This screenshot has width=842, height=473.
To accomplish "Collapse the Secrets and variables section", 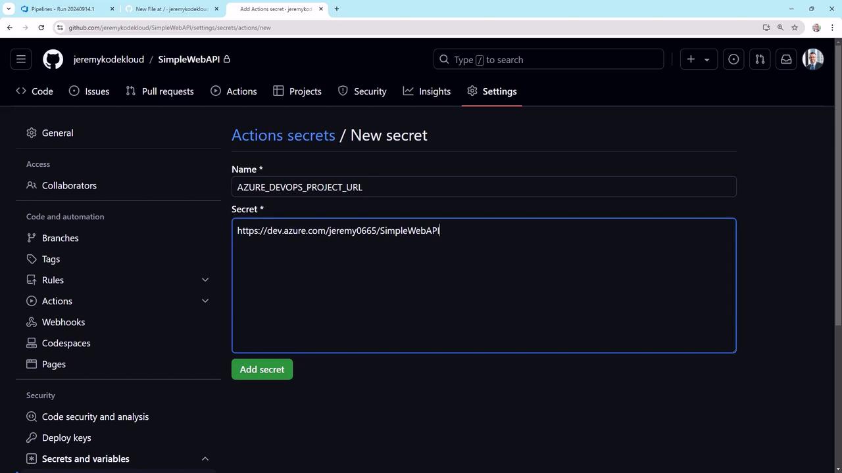I will (118, 459).
